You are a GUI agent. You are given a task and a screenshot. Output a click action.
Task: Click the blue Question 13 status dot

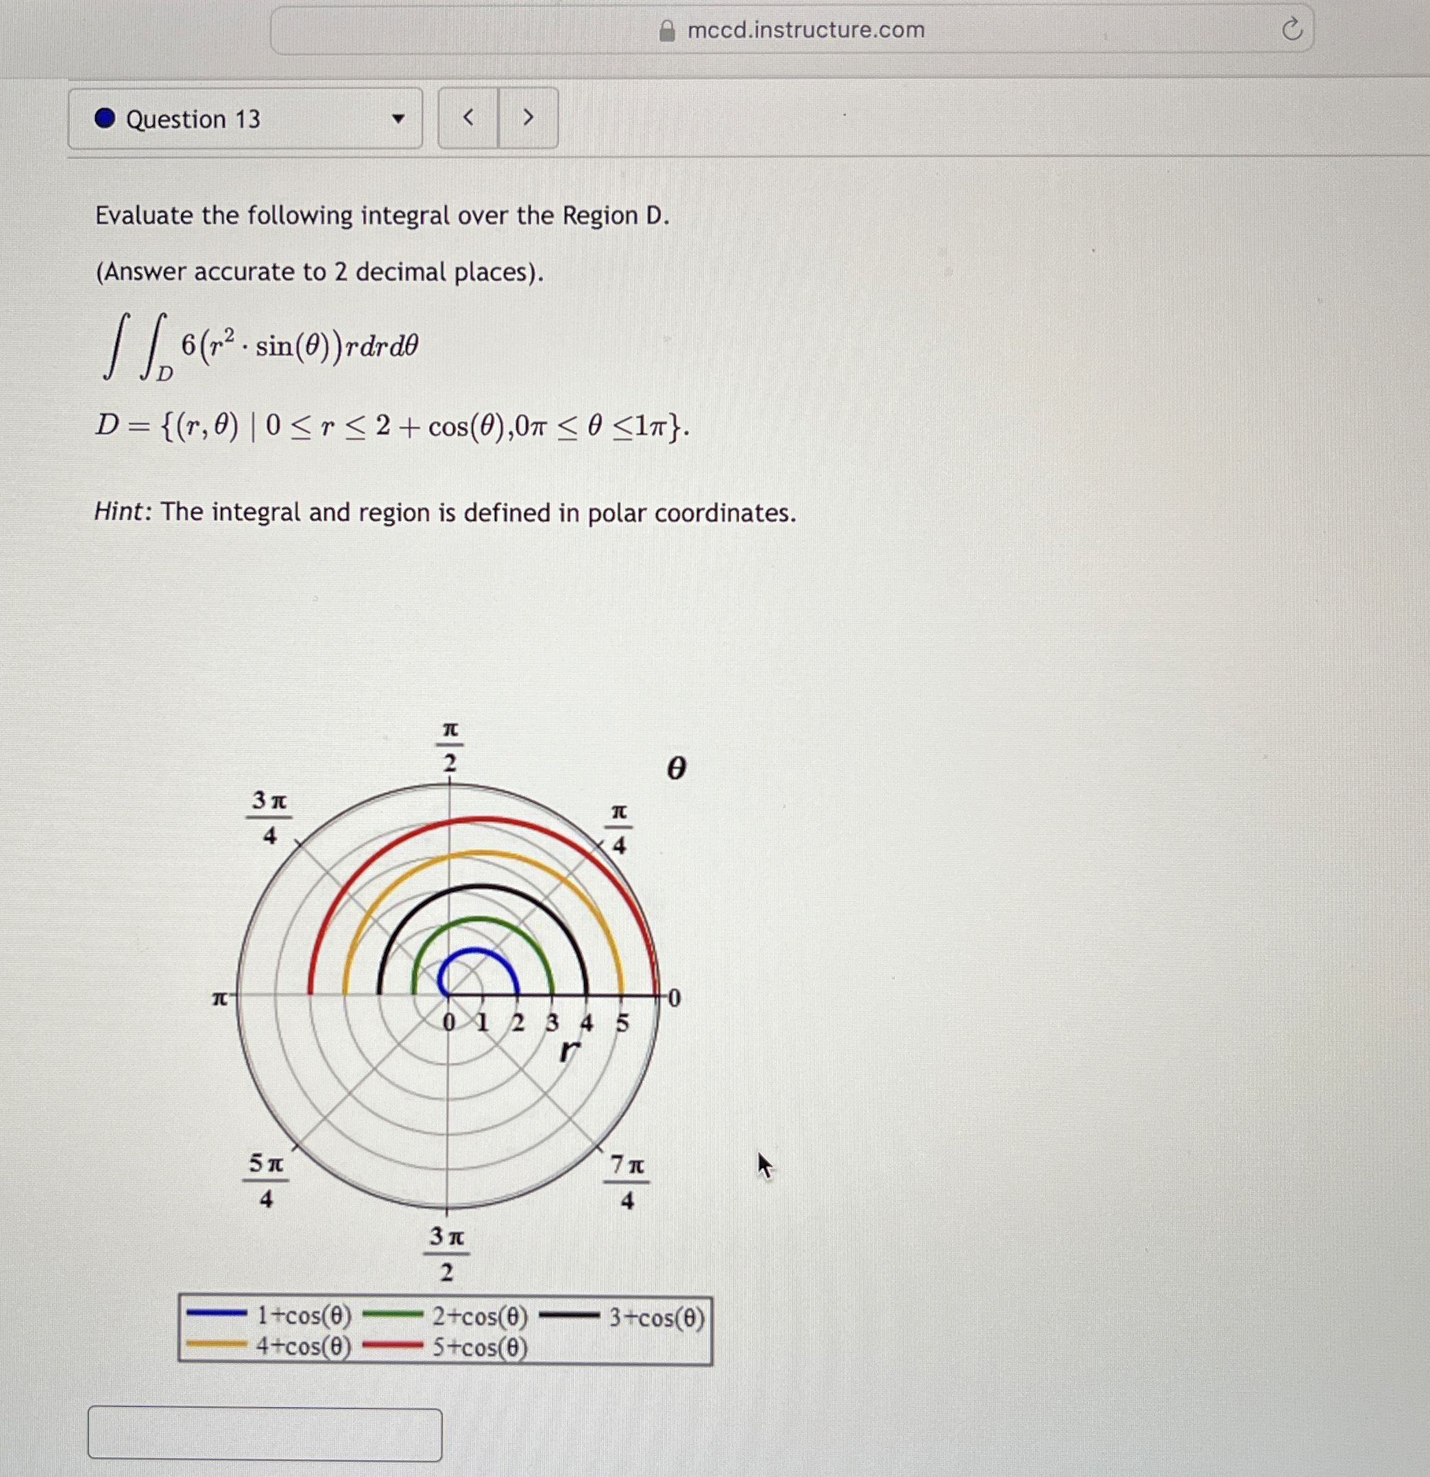105,119
